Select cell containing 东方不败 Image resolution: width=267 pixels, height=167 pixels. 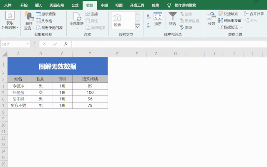(x=18, y=105)
